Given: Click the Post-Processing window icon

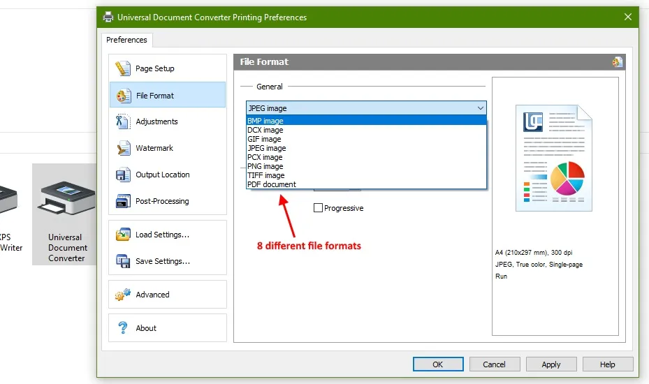Looking at the screenshot, I should coord(123,201).
